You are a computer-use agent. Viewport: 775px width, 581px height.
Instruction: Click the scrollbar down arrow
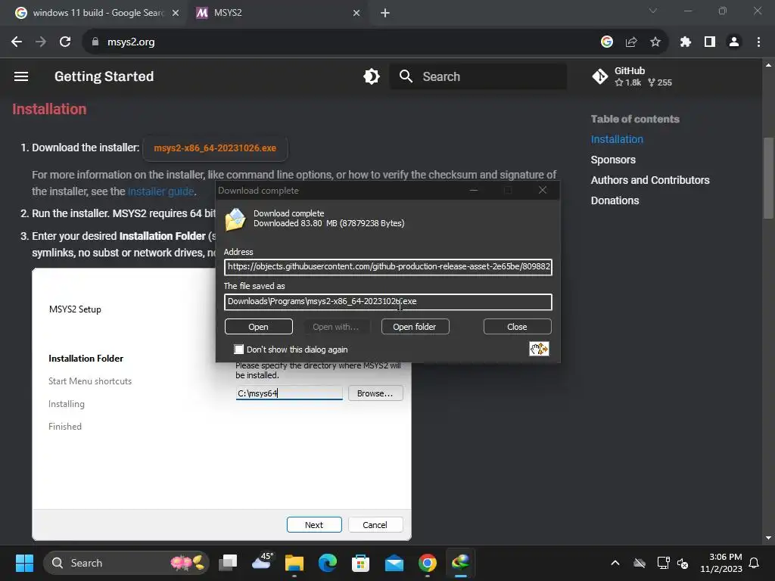[x=768, y=538]
